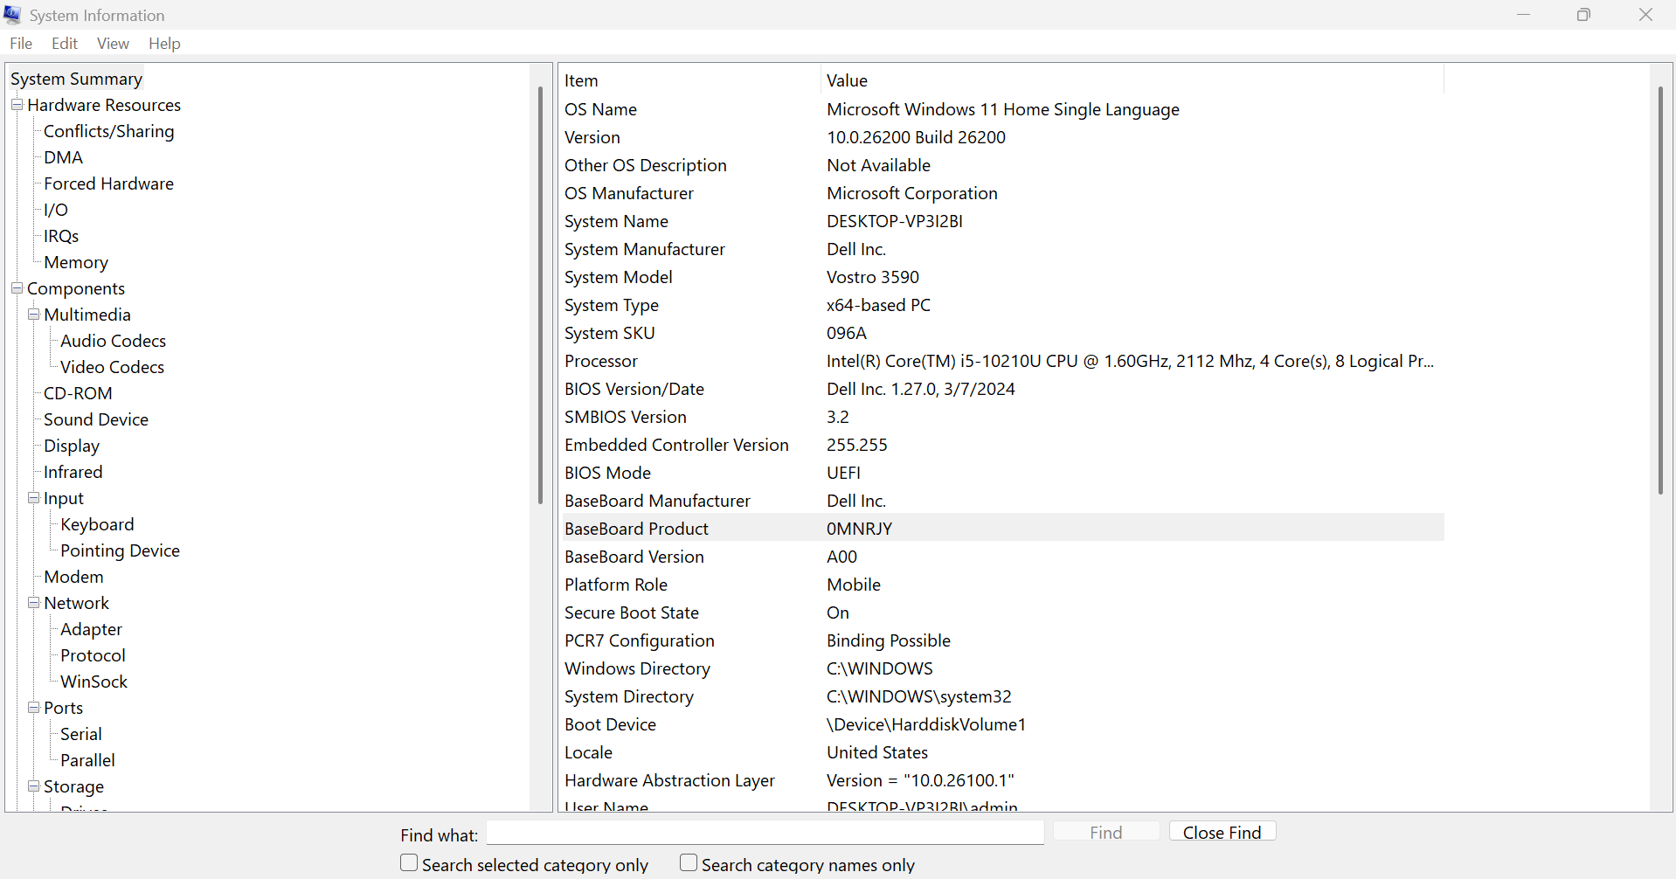Enable Search category names only

click(689, 863)
